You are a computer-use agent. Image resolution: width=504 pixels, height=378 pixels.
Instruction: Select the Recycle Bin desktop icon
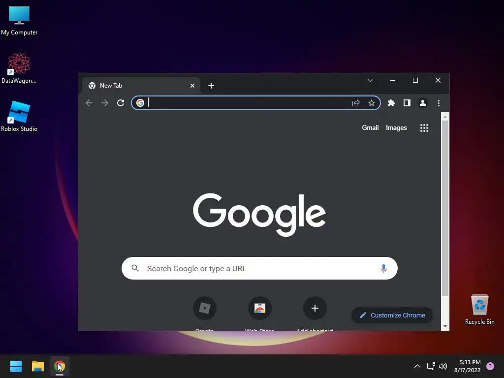click(x=479, y=309)
